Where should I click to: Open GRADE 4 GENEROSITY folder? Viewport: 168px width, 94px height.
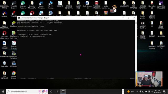pos(69,5)
